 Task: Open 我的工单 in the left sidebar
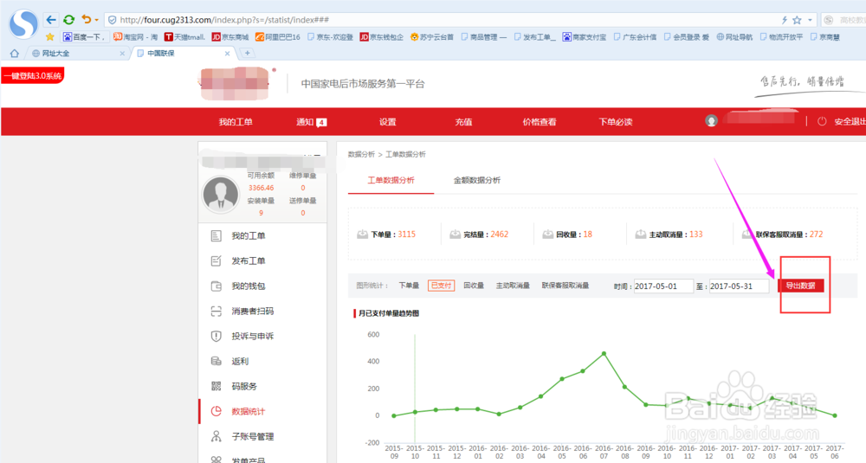[x=248, y=236]
